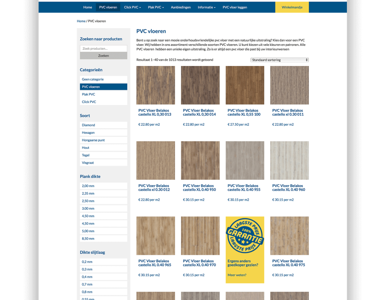The image size is (386, 300).
Task: Select the PVC vloeren sidebar category
Action: click(x=103, y=87)
